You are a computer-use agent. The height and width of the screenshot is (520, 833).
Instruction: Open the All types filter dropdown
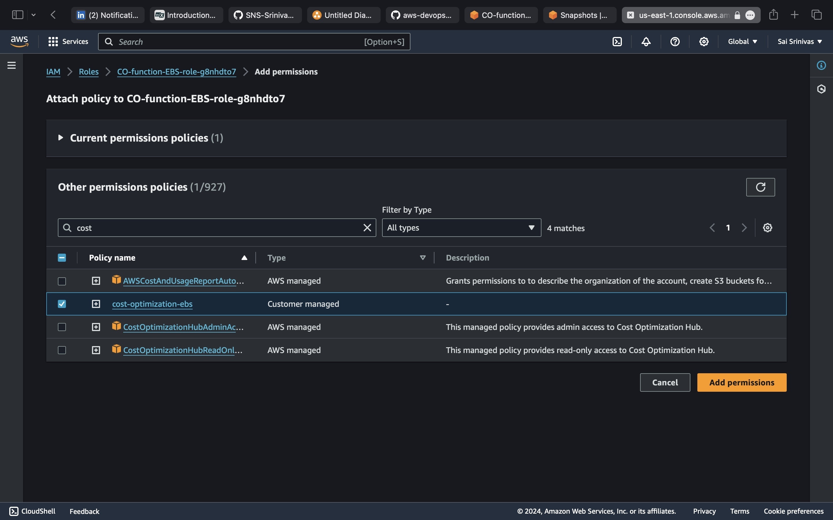[460, 227]
